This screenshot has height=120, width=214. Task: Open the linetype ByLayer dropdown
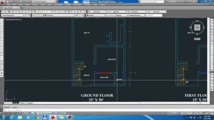(x=117, y=15)
